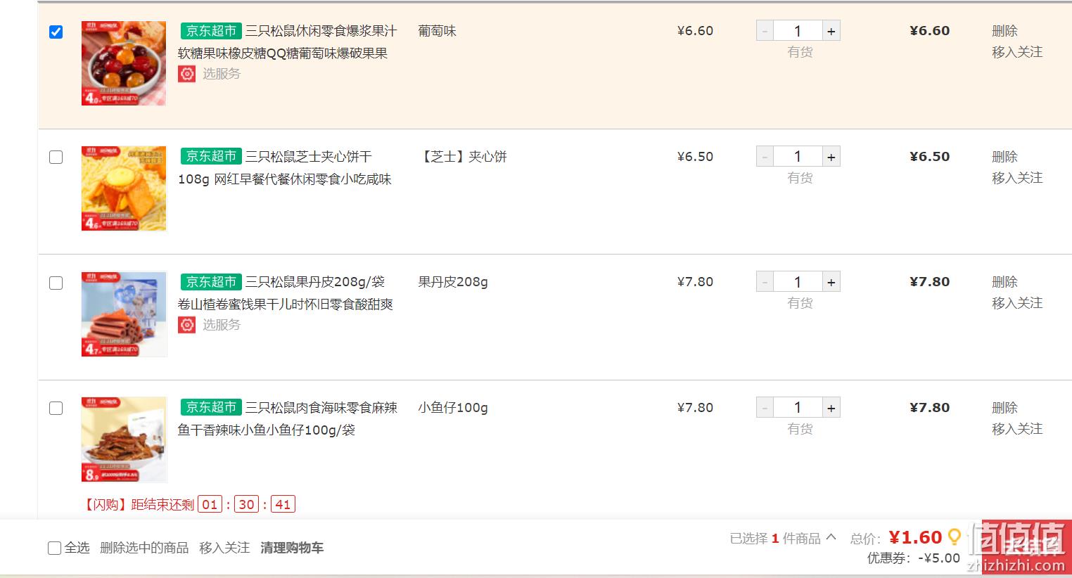
Task: Open the grape gummy candy product thumbnail
Action: tap(124, 63)
